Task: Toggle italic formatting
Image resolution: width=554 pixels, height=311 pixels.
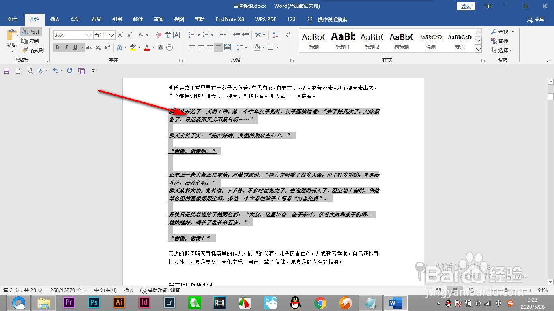Action: 66,47
